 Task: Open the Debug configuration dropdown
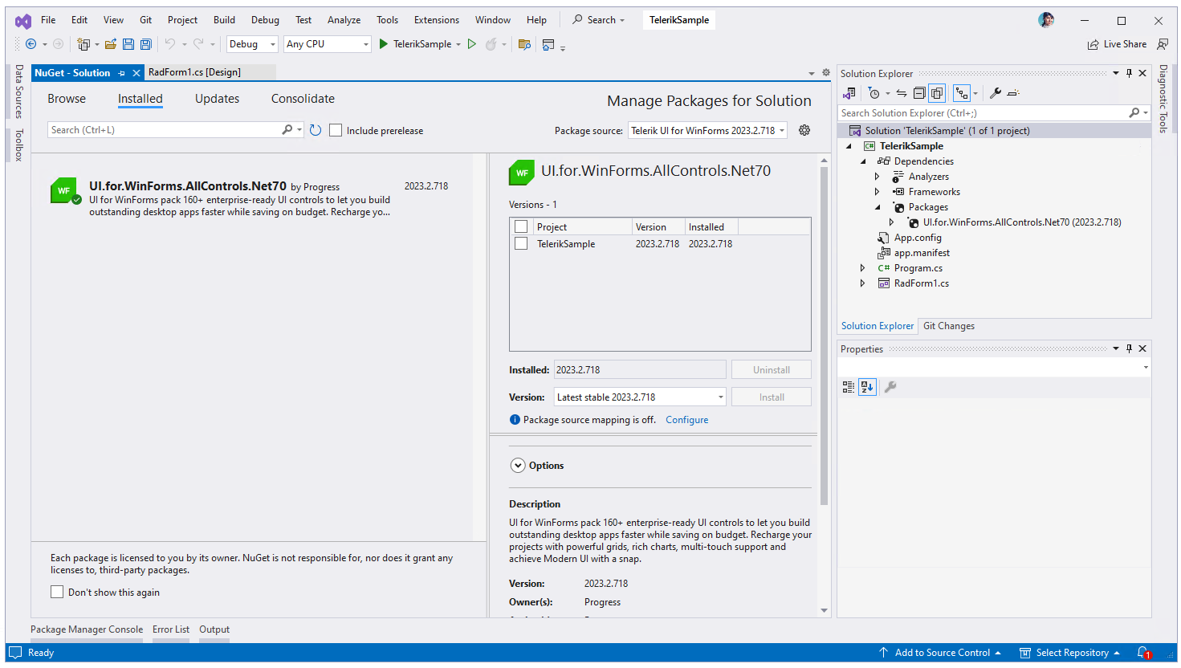[251, 44]
